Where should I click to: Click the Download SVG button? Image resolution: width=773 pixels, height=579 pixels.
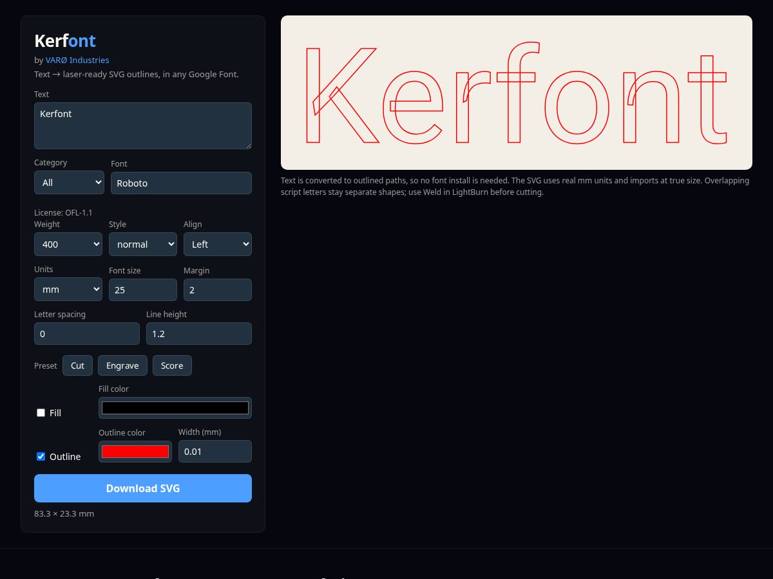pyautogui.click(x=143, y=488)
